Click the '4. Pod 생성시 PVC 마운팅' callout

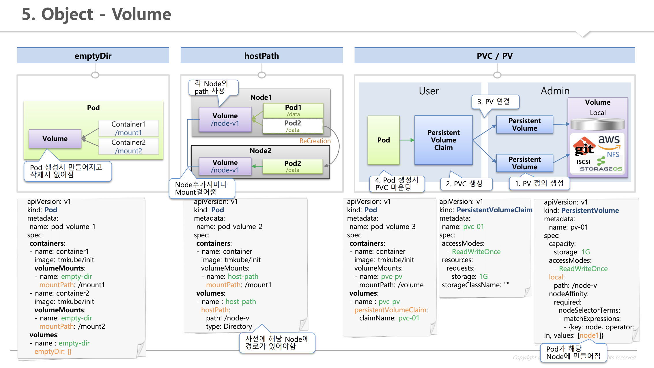[x=397, y=183]
